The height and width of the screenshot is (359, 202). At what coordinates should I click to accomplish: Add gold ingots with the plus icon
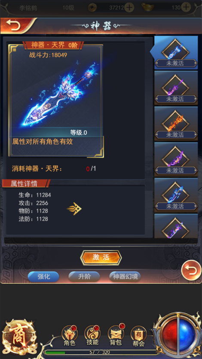(187, 7)
